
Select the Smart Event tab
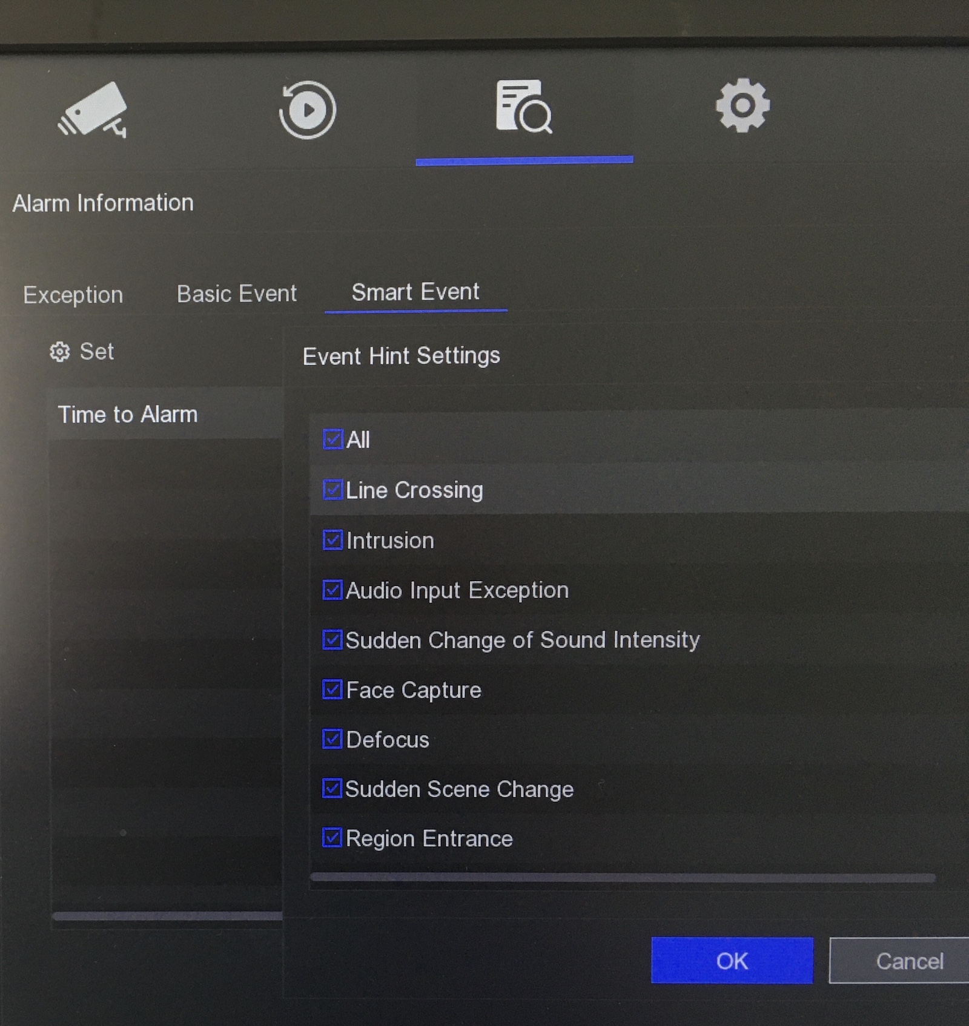pyautogui.click(x=415, y=292)
